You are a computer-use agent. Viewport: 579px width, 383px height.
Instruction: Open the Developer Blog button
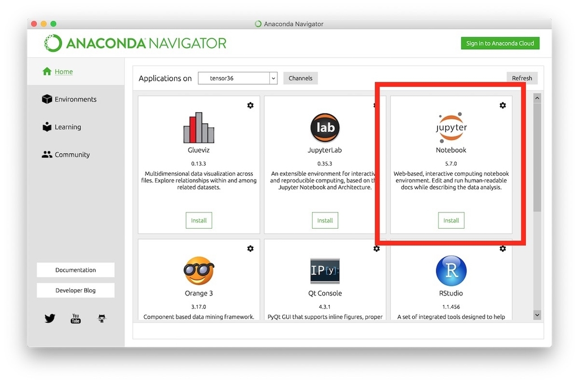76,290
